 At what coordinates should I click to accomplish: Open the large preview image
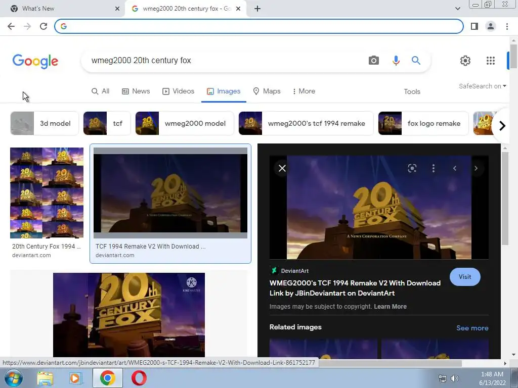(x=379, y=208)
